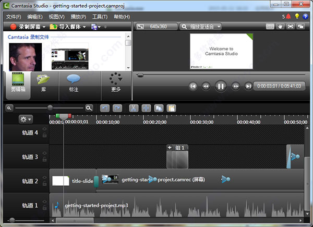Click the track height slider handle
Screen dimensions: 313x227
(12, 220)
